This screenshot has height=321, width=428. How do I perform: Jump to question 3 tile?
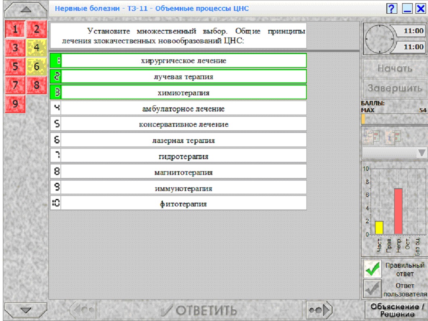click(x=15, y=48)
